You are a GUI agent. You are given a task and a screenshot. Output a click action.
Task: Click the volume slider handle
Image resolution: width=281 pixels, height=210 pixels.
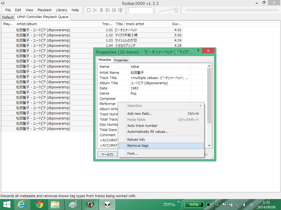pos(176,10)
